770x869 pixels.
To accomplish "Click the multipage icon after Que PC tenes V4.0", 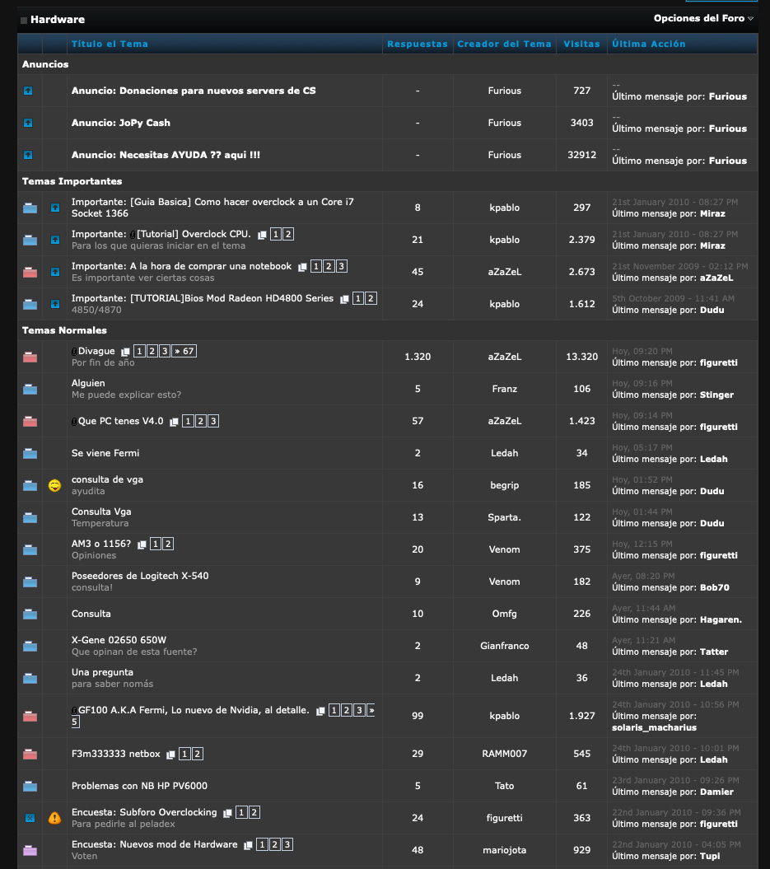I will (174, 422).
